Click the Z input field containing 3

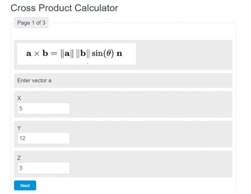pyautogui.click(x=43, y=168)
